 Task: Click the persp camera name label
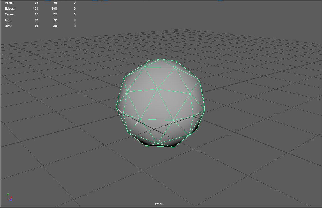(159, 203)
